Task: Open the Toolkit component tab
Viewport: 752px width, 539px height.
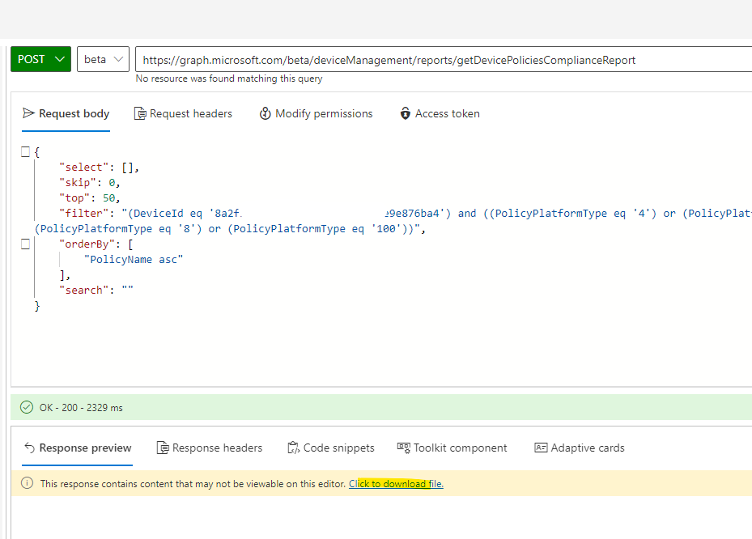Action: click(x=452, y=448)
